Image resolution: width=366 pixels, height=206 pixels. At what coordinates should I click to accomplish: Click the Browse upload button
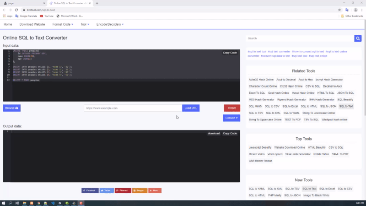click(11, 108)
